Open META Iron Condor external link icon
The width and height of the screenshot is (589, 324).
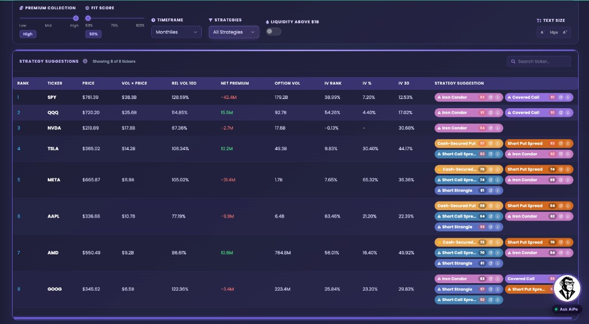click(x=561, y=180)
